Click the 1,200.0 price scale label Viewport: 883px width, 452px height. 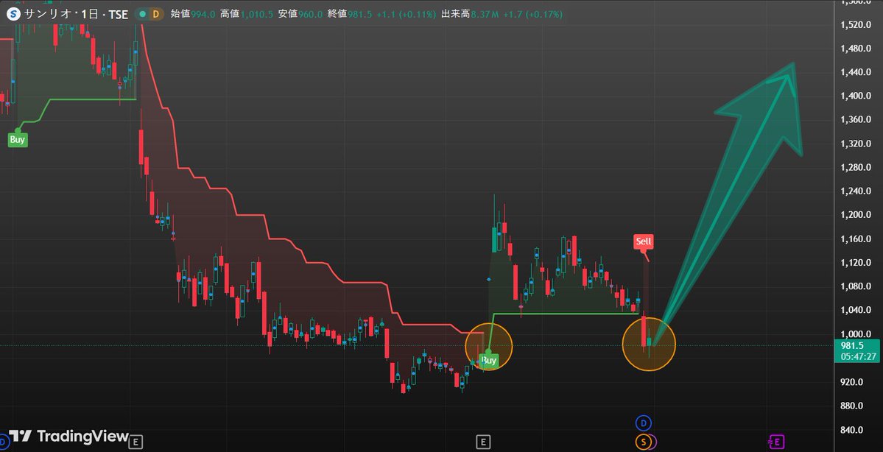point(855,215)
